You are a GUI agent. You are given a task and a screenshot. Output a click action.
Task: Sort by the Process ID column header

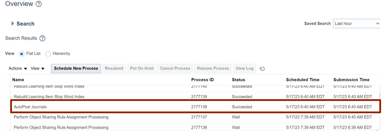202,80
